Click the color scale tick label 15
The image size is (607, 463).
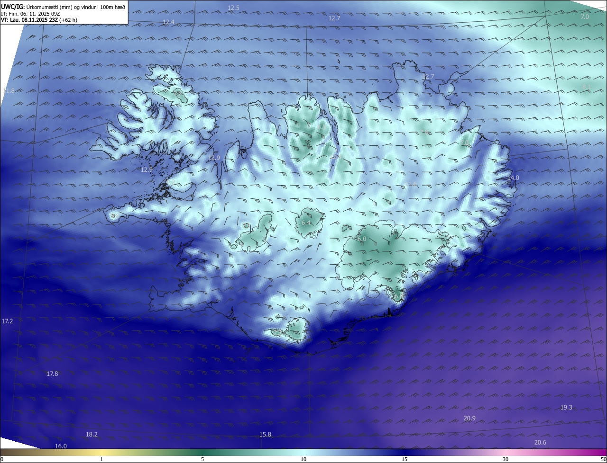[x=405, y=459]
